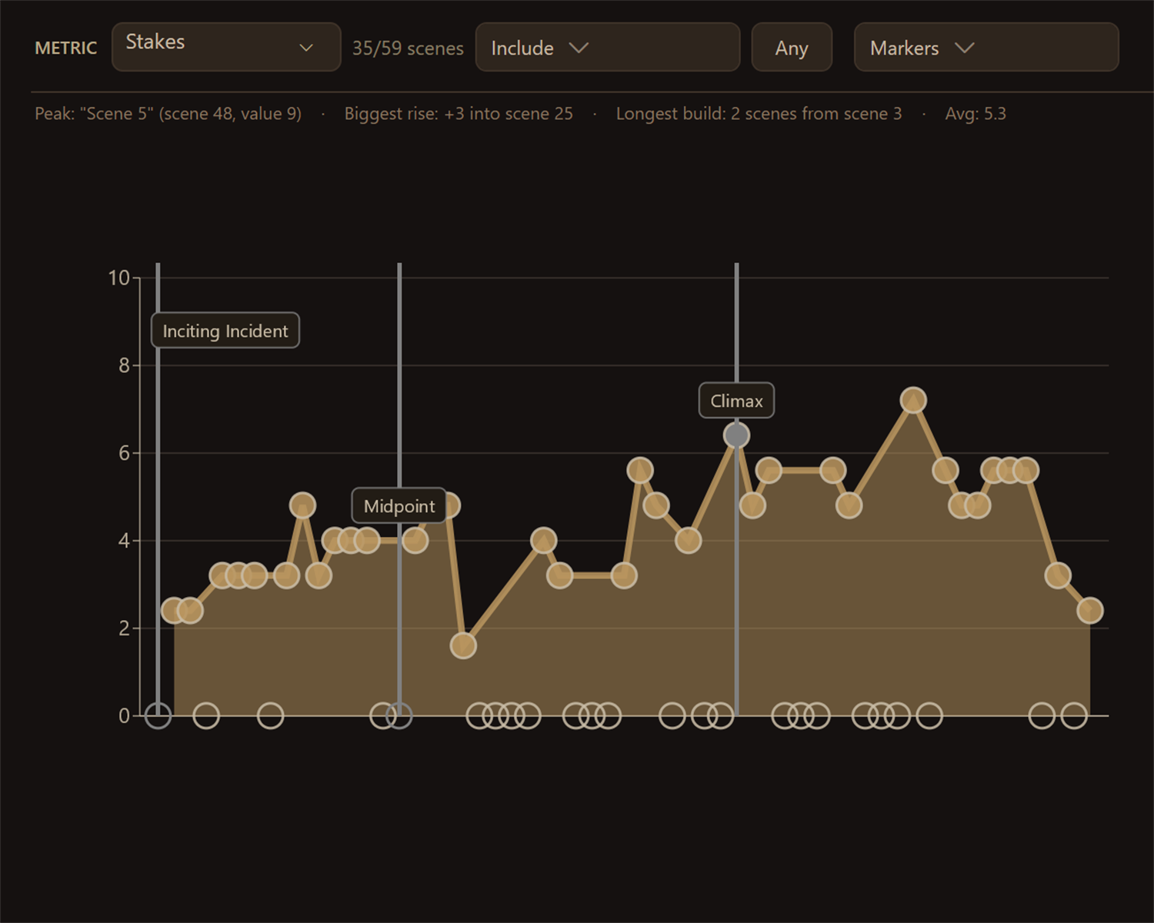Open the Markers dropdown
This screenshot has height=923, width=1154.
coord(986,47)
